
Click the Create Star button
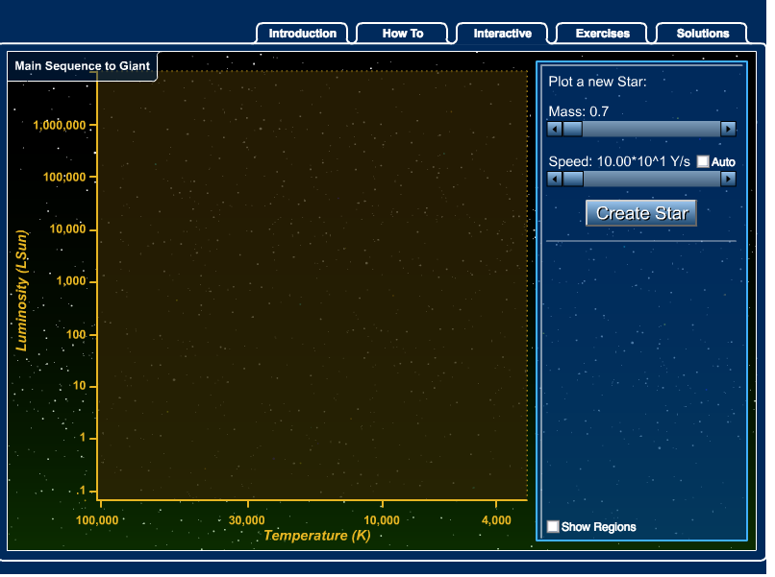click(x=641, y=213)
